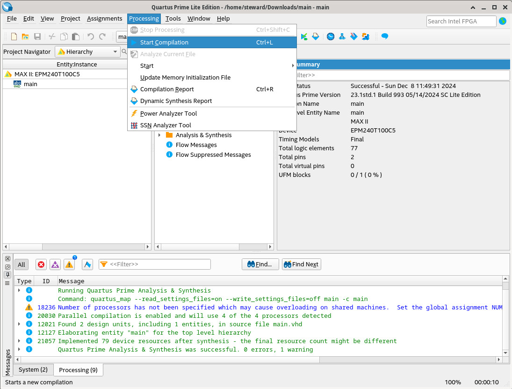512x389 pixels.
Task: Click the Open folder toolbar icon
Action: (25, 37)
